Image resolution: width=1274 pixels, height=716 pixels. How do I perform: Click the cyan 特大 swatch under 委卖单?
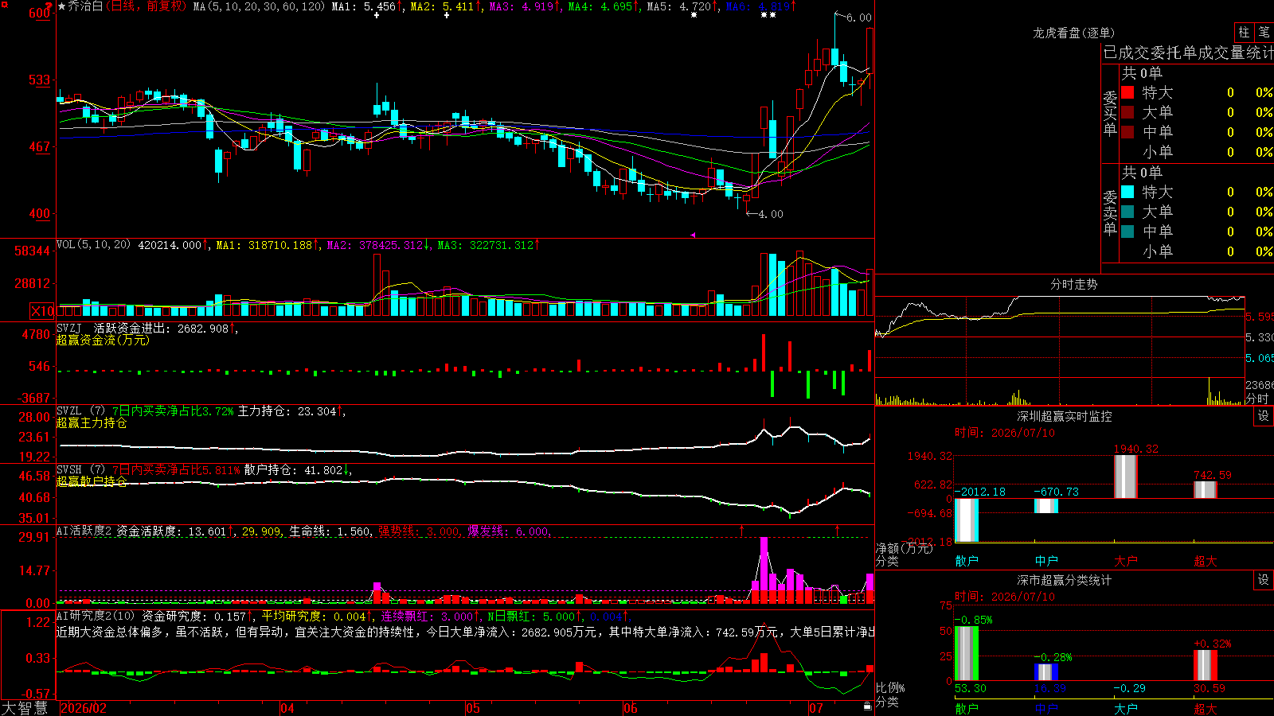[x=1127, y=192]
